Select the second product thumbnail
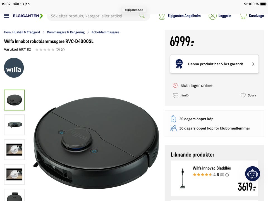 click(14, 125)
